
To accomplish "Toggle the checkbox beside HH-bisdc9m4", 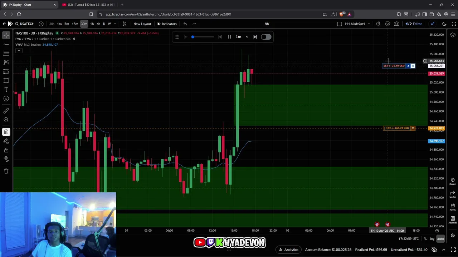I will (340, 24).
